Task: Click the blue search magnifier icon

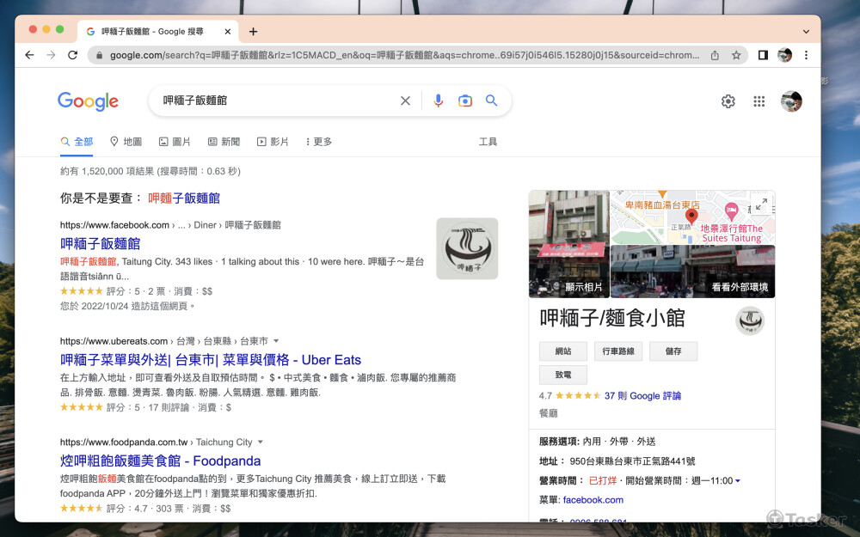Action: pos(491,101)
